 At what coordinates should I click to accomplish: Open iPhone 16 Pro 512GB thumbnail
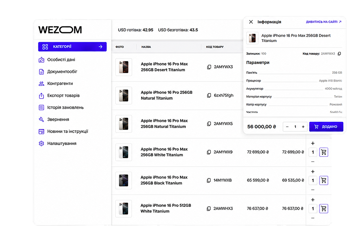pos(124,209)
